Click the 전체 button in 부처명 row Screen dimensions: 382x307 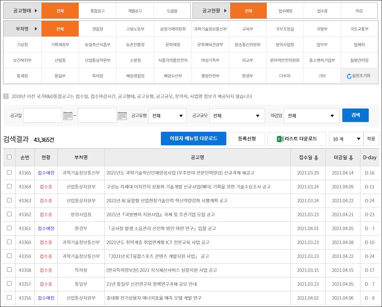click(60, 29)
